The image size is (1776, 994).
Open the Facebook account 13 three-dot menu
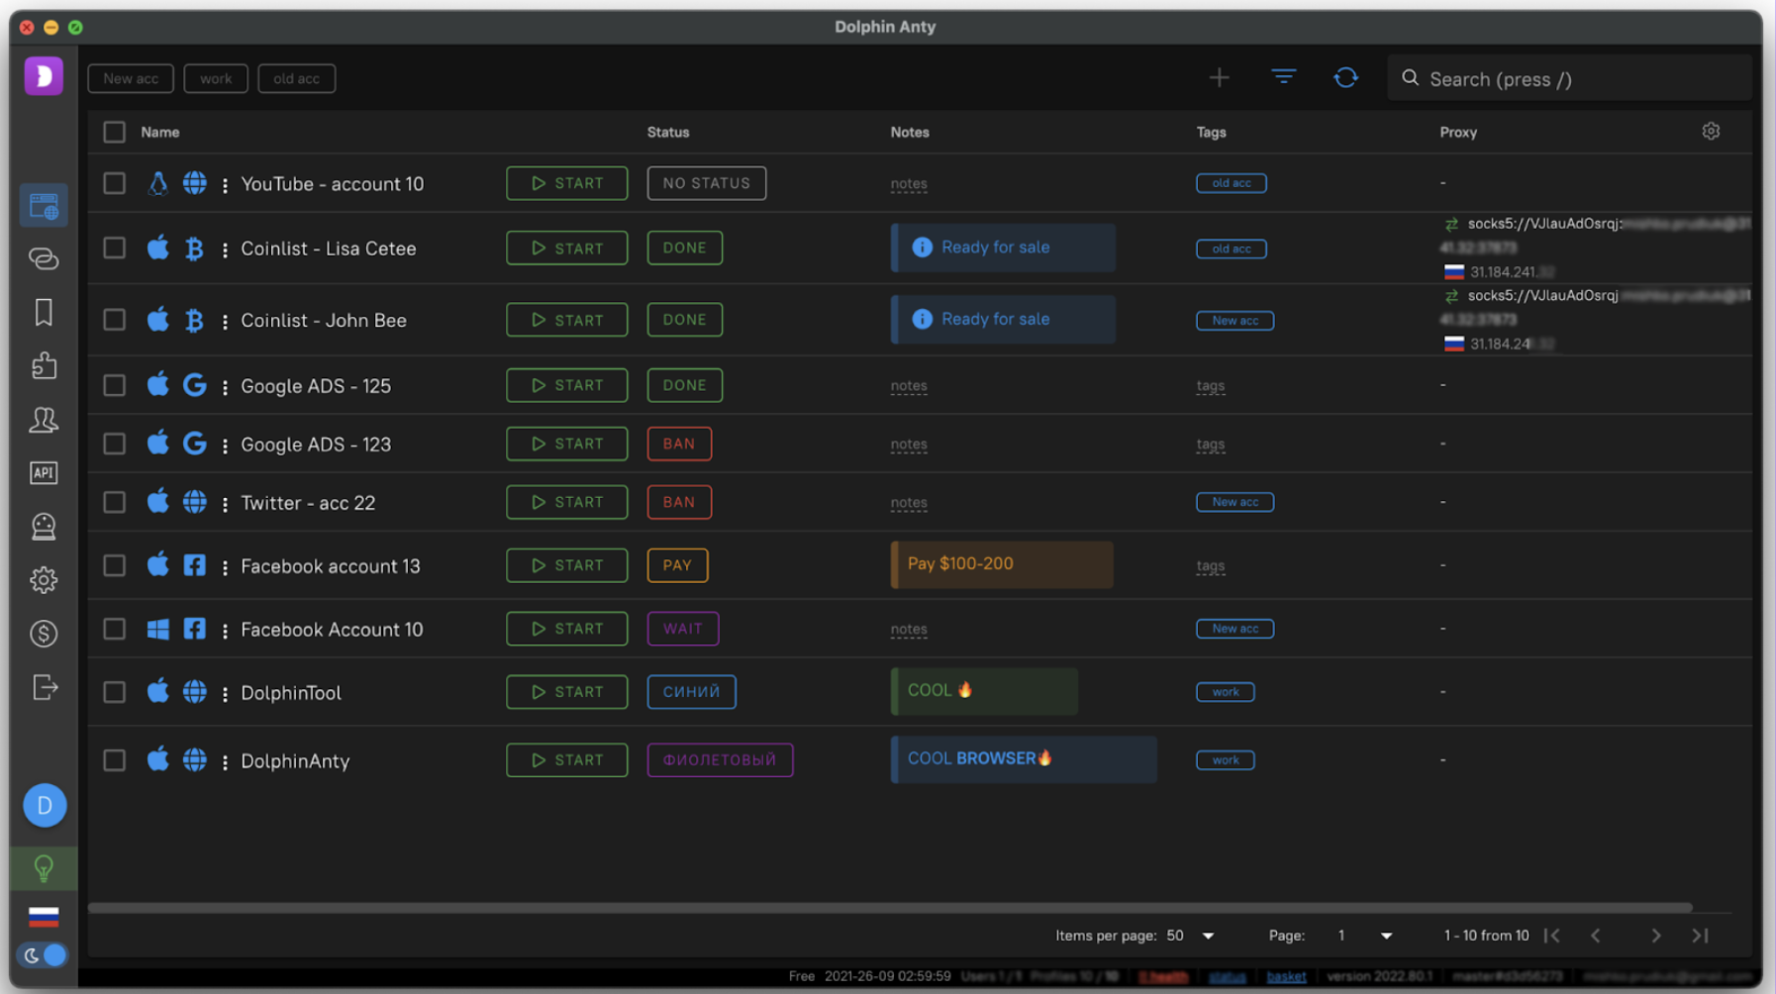225,566
